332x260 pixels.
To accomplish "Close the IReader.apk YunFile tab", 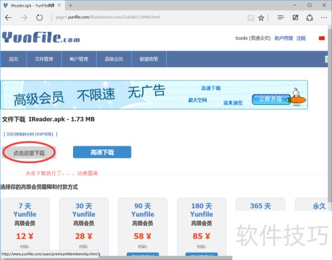I will pos(59,5).
